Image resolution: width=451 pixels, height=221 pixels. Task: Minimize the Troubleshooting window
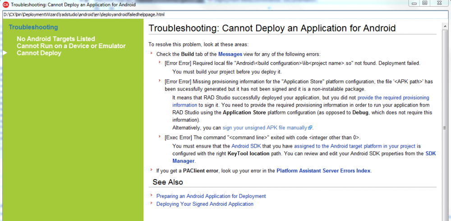[414, 4]
